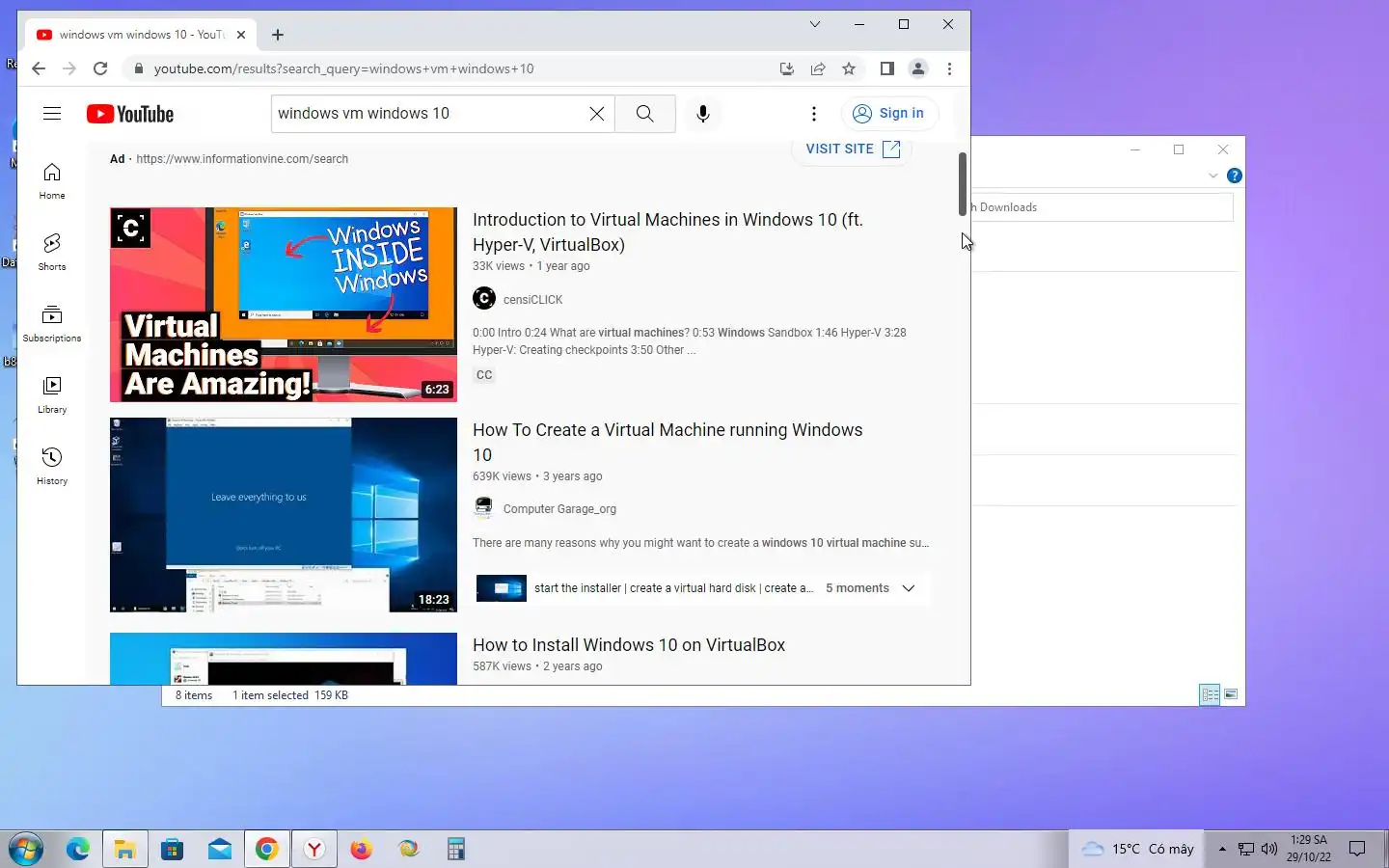Open the informationvine.com ad link
The image size is (1389, 868).
click(242, 159)
